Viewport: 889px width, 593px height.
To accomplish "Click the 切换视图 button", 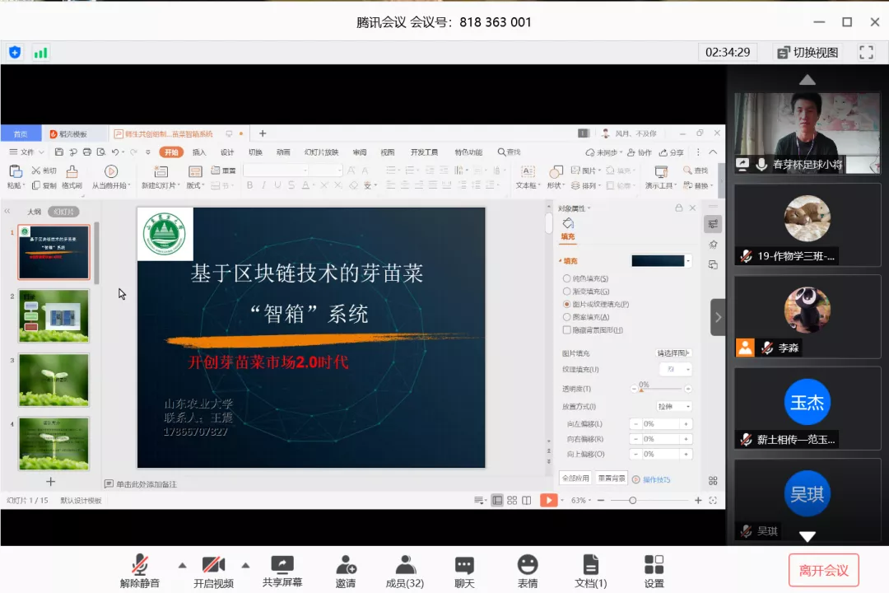I will (808, 52).
